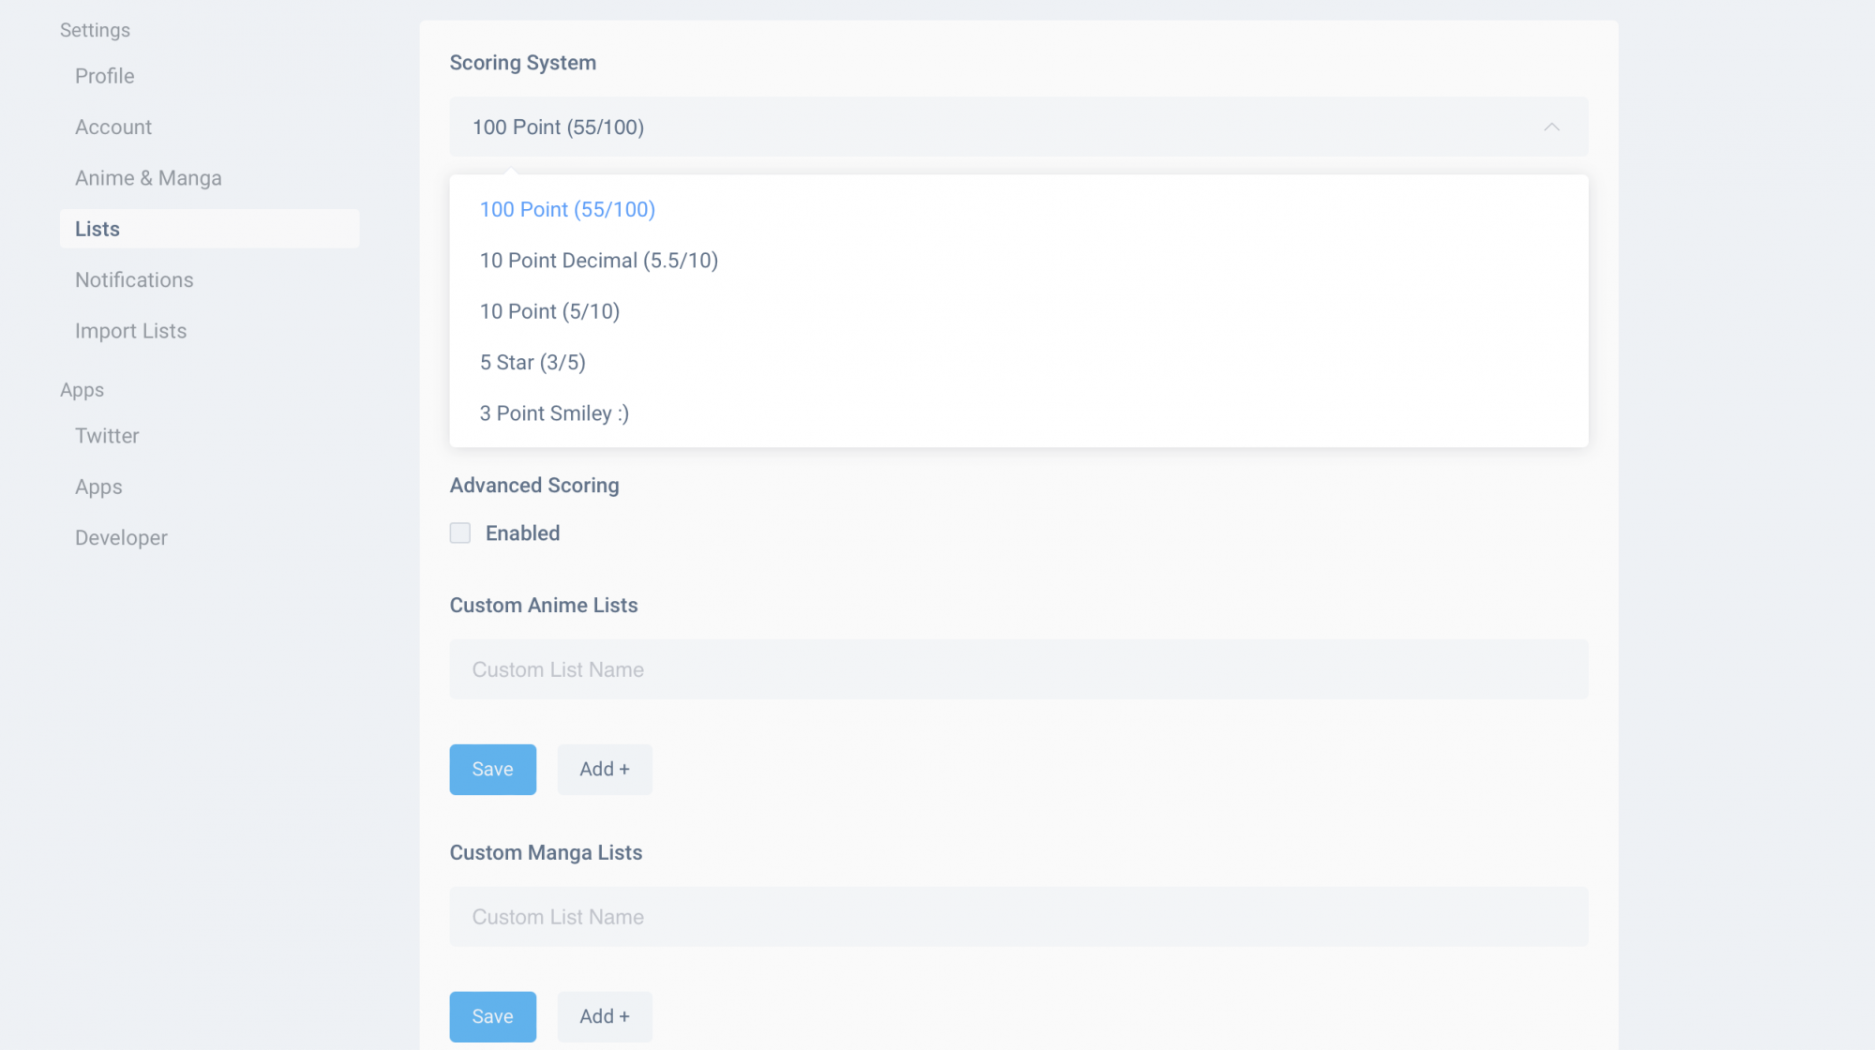1875x1050 pixels.
Task: Save the custom anime lists
Action: pos(492,770)
